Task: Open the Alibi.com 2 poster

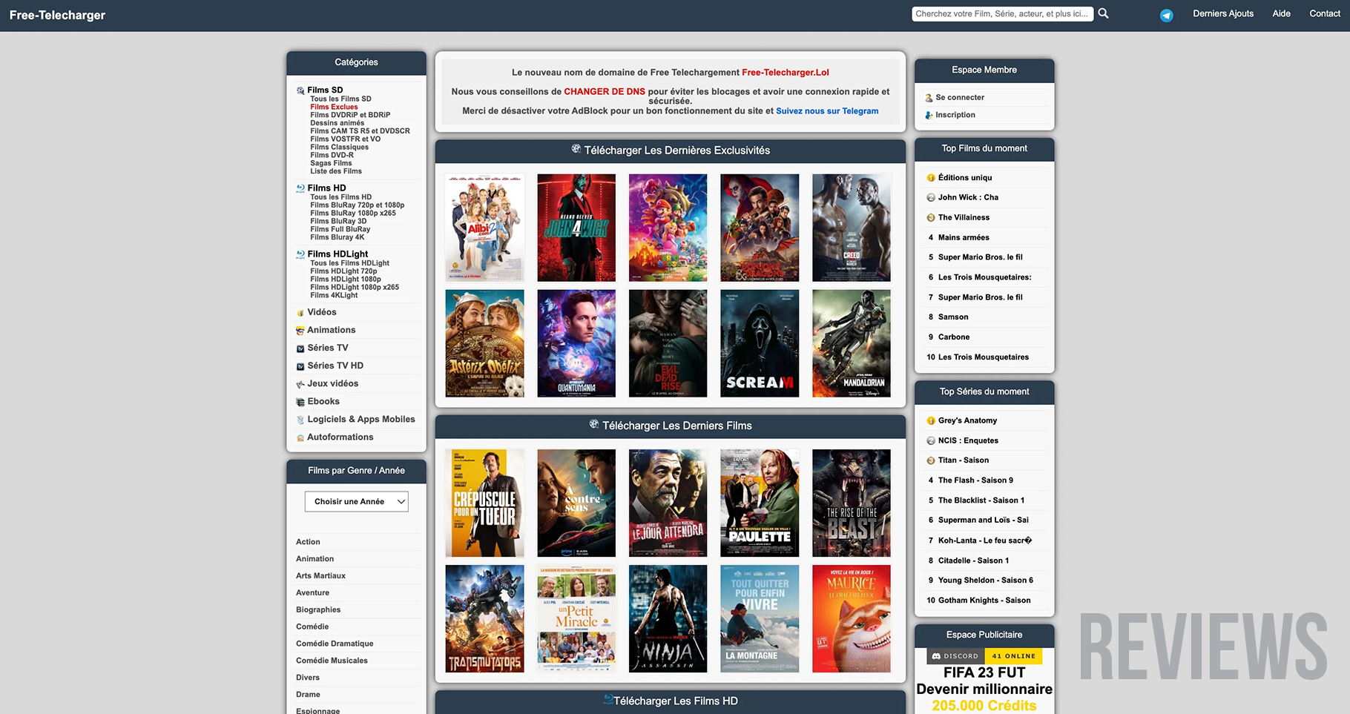Action: 484,228
